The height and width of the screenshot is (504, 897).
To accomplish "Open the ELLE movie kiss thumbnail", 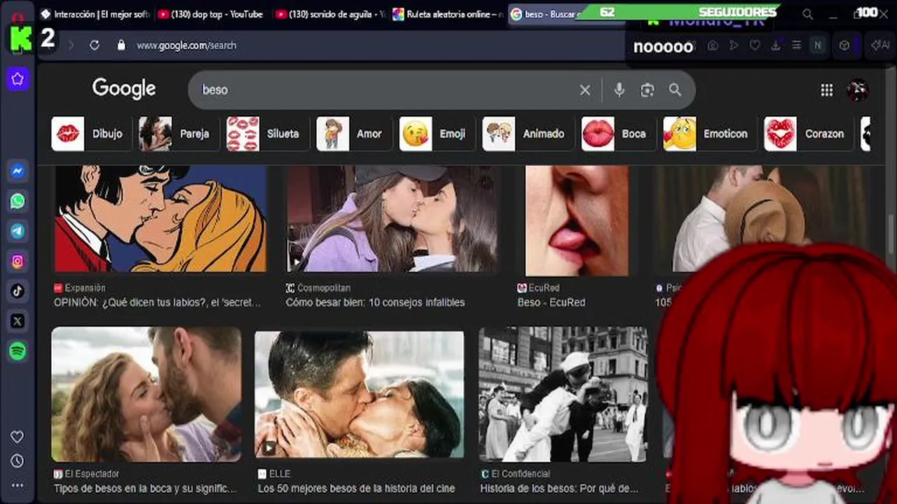I will point(359,394).
